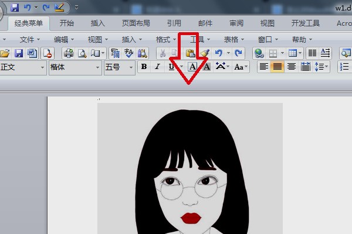The image size is (352, 234).
Task: Toggle Italic formatting
Action: pos(157,67)
